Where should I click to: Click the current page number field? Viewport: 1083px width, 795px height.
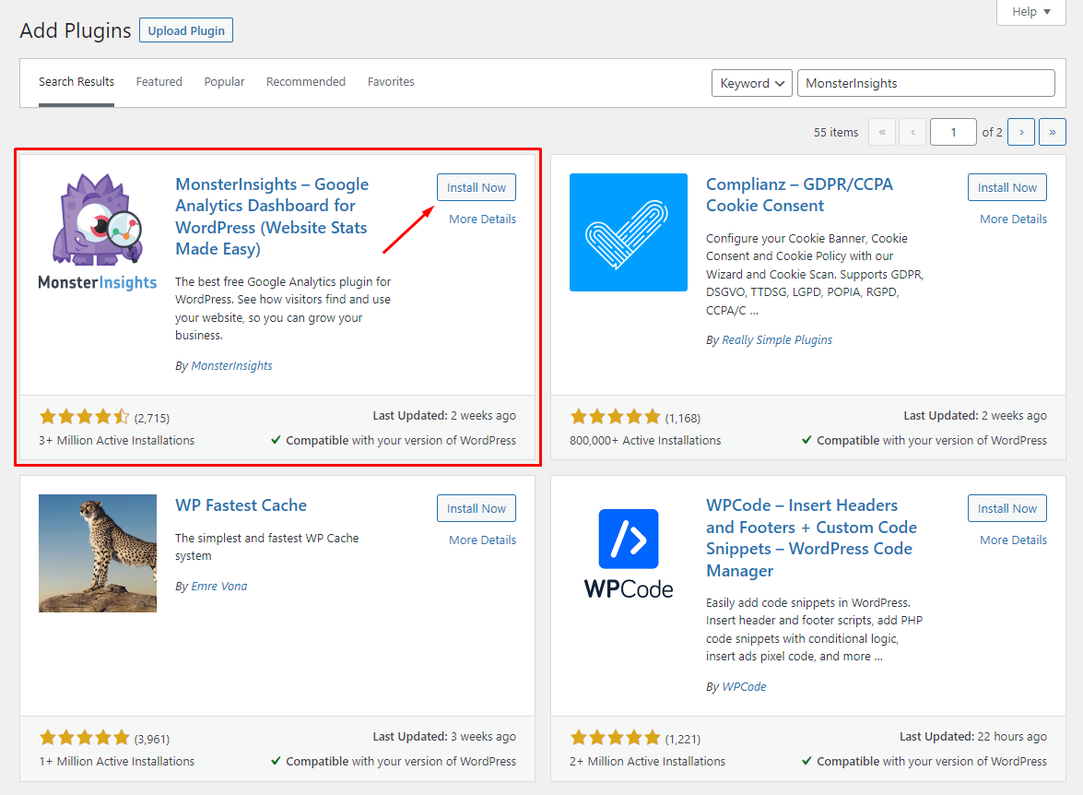coord(953,132)
